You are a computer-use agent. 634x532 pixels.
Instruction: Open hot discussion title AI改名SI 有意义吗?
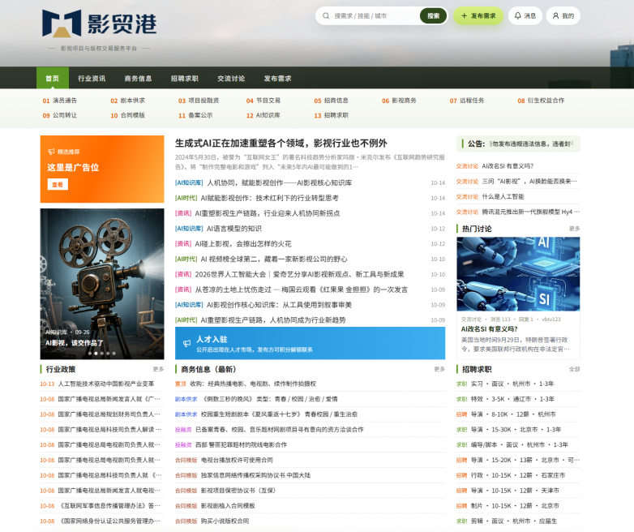489,329
